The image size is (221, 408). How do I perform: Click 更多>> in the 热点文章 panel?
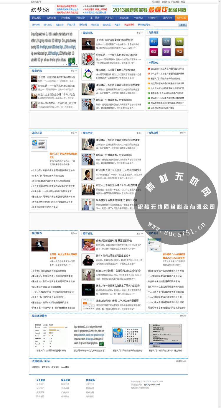pos(74,133)
